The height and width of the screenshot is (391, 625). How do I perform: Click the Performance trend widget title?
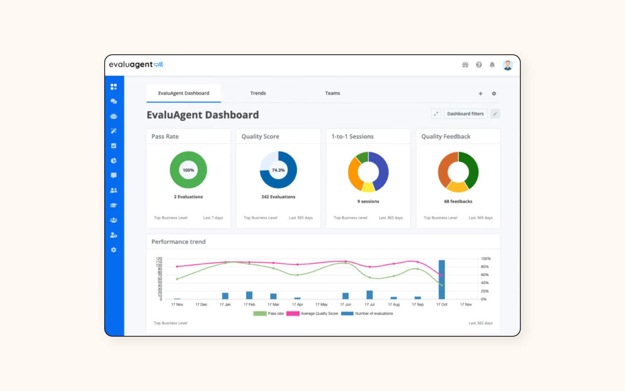tap(178, 242)
